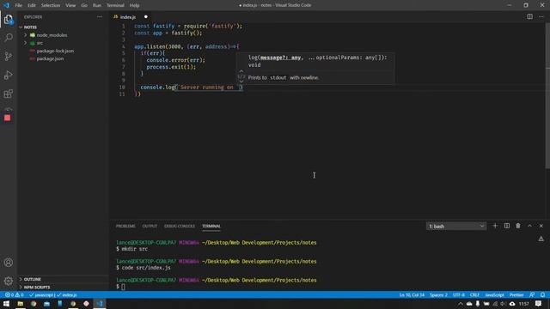Click the javascript | index.js status item
This screenshot has height=309, width=550.
coord(53,295)
